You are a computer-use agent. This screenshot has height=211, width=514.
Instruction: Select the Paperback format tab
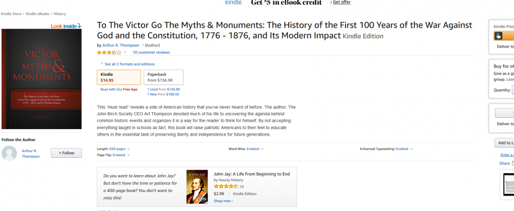click(x=163, y=77)
